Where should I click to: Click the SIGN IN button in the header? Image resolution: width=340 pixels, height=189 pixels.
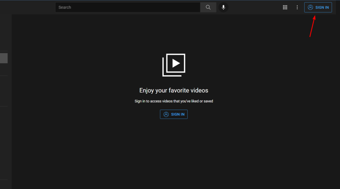(318, 8)
